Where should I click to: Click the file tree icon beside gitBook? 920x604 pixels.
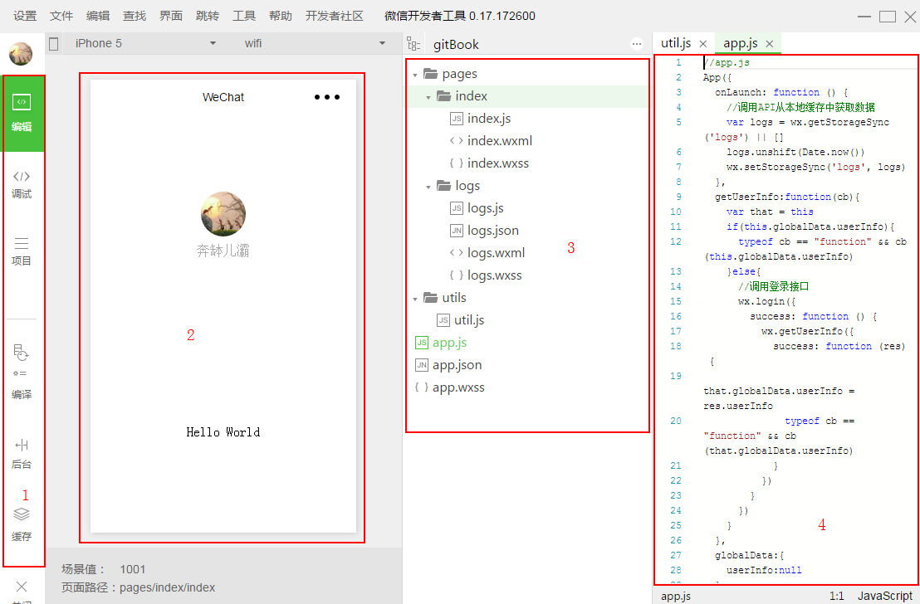tap(414, 44)
